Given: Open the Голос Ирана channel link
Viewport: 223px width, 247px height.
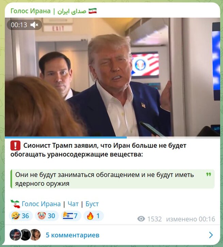Looking at the screenshot, I should click(41, 204).
